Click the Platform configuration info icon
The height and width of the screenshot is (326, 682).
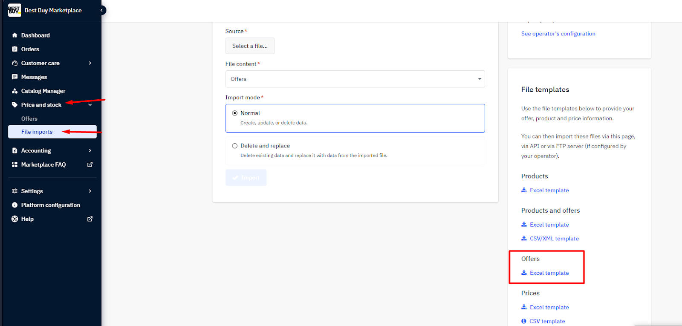(x=15, y=205)
